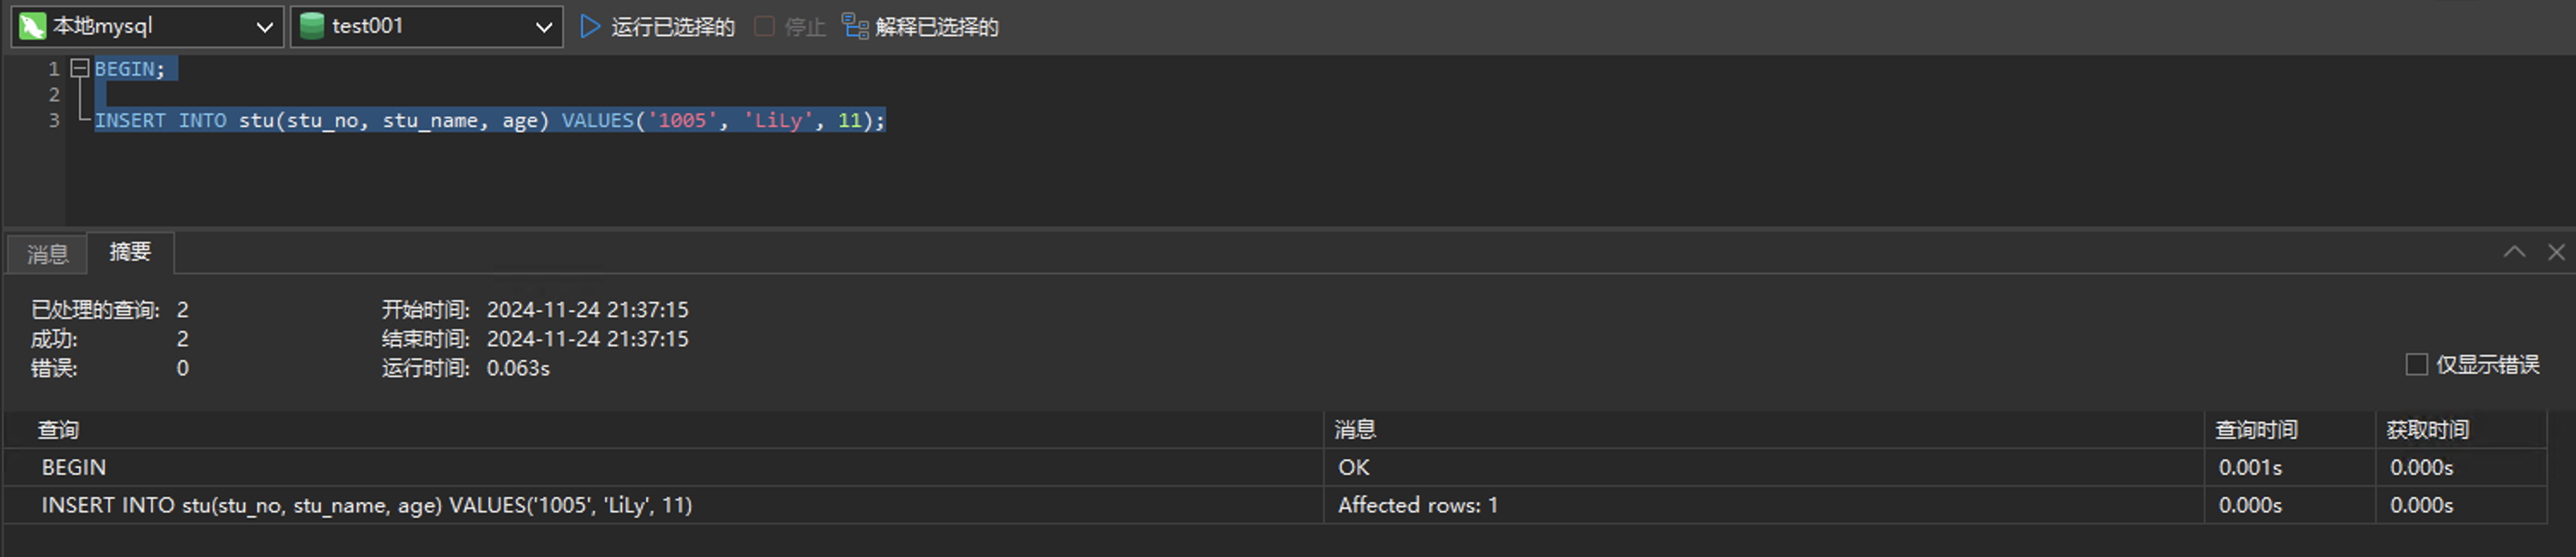Click the blue run selected play icon

(x=590, y=27)
